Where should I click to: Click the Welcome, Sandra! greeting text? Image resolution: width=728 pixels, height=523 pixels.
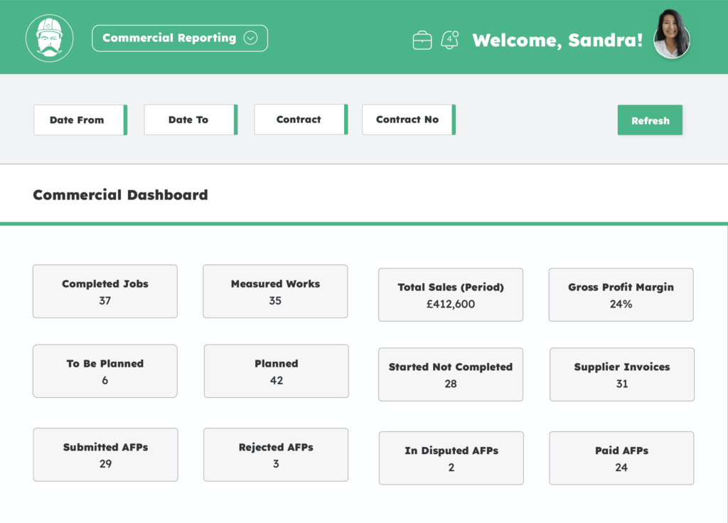coord(557,41)
